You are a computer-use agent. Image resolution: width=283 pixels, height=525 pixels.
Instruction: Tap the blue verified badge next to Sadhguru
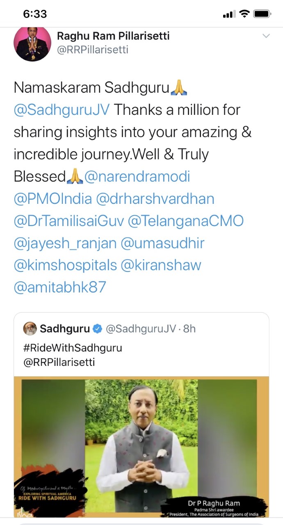[x=98, y=329]
